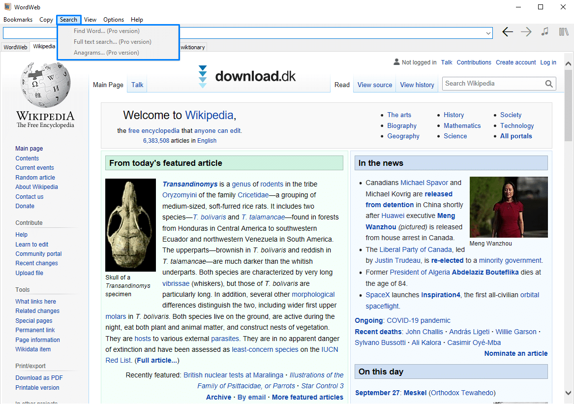
Task: Click the WordWeb app icon in title bar
Action: 7,7
